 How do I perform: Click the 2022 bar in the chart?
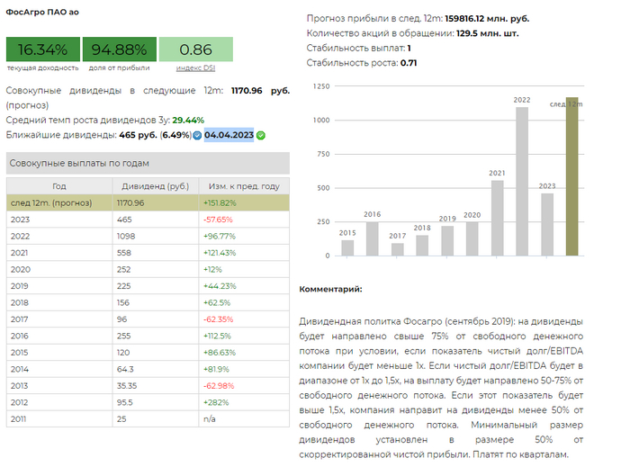tap(522, 181)
